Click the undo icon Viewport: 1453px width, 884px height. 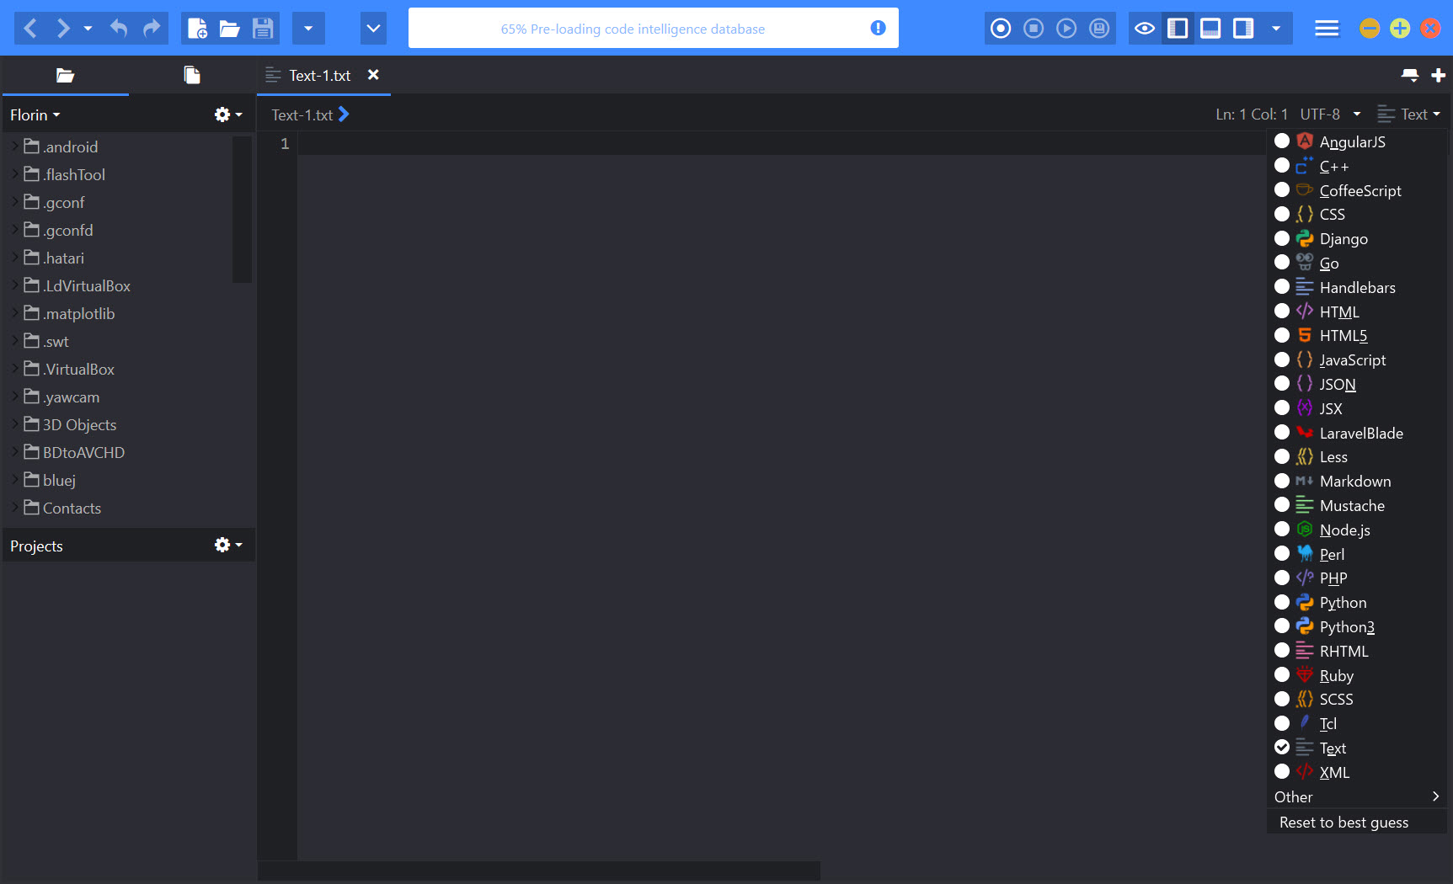coord(119,29)
